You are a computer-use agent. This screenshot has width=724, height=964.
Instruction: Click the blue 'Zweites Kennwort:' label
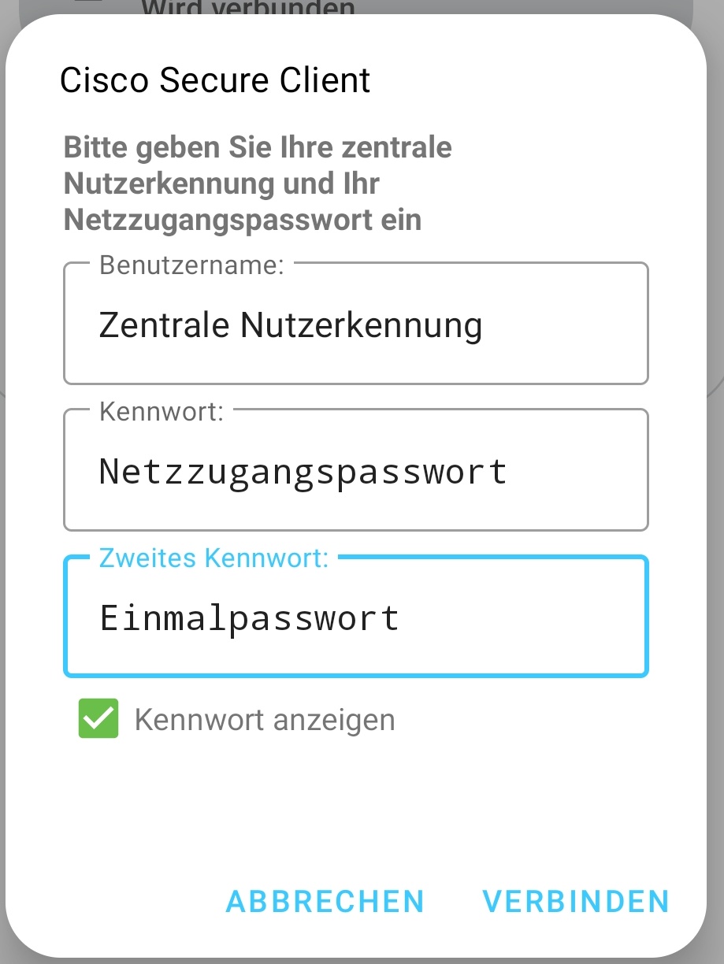pyautogui.click(x=213, y=558)
